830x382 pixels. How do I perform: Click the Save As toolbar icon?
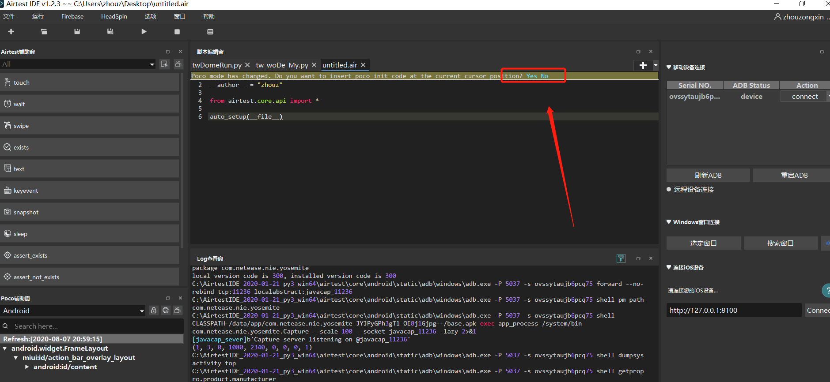110,32
